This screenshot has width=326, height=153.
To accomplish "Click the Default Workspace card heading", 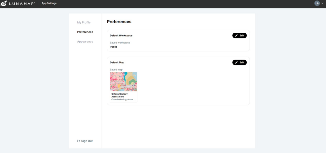I will 121,36.
